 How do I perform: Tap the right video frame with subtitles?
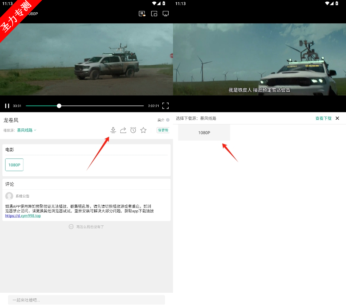pos(259,59)
